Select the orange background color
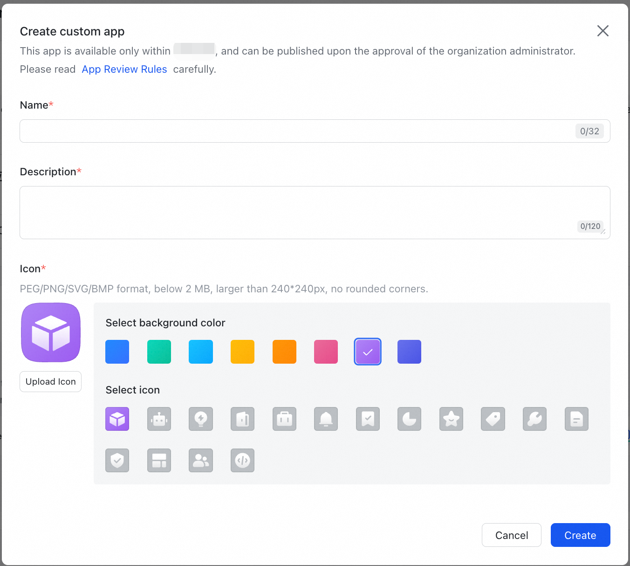The width and height of the screenshot is (630, 566). [x=284, y=352]
